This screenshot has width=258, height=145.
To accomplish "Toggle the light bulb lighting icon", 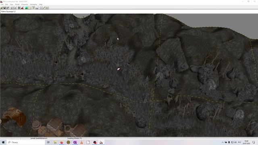I will [34, 8].
